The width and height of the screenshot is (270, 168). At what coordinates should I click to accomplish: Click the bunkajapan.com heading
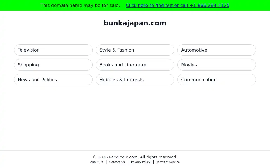[135, 23]
